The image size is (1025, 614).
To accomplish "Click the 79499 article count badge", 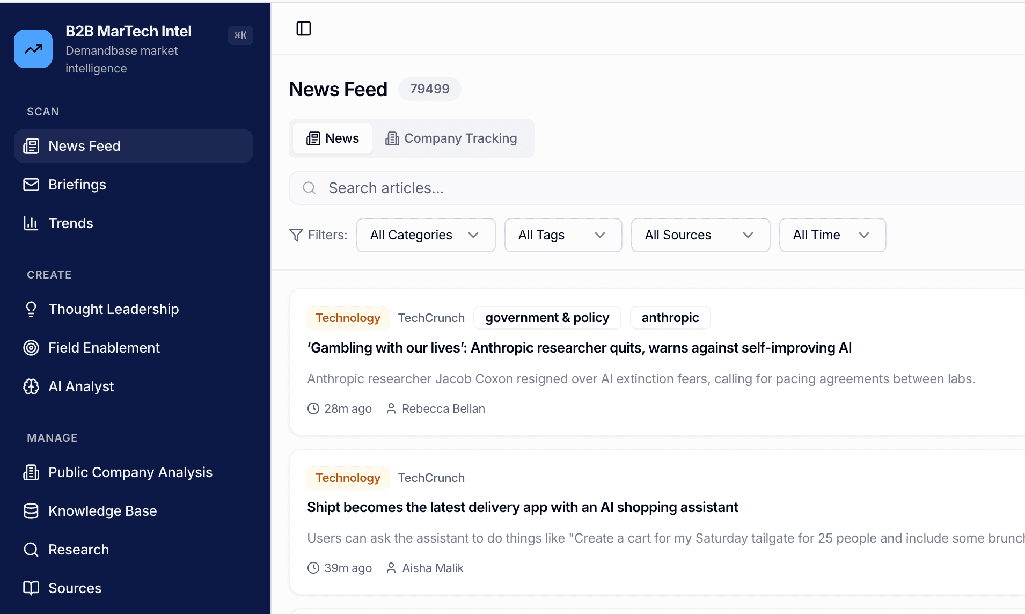I will [430, 89].
